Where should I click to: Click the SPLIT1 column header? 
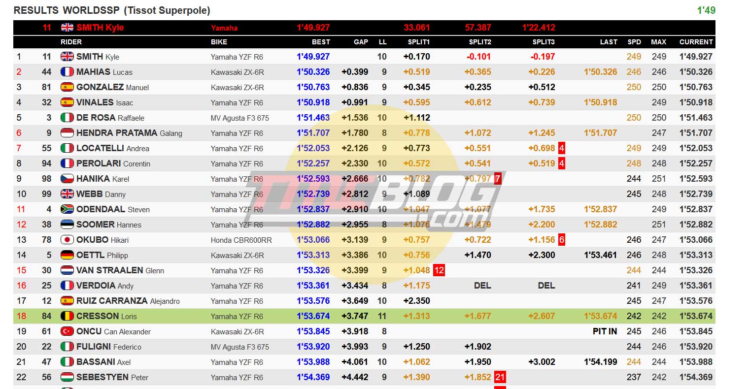tap(419, 42)
